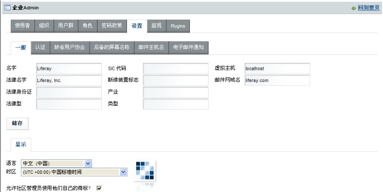Select the 显示 tab
The image size is (383, 192).
tap(21, 144)
